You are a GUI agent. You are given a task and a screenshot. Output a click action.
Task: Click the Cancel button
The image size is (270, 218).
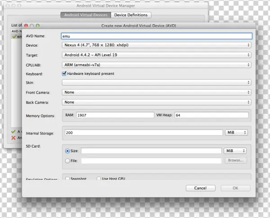click(x=200, y=188)
